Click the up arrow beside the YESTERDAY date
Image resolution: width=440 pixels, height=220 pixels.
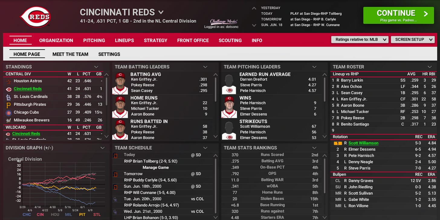[254, 8]
